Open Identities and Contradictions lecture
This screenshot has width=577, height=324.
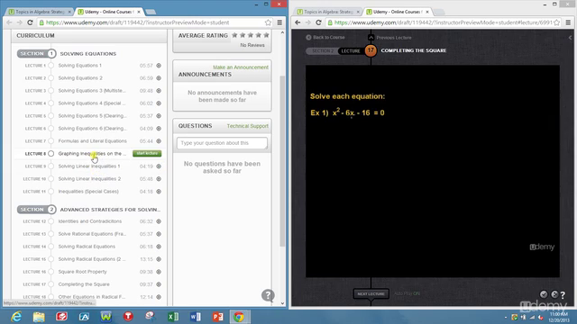point(90,221)
